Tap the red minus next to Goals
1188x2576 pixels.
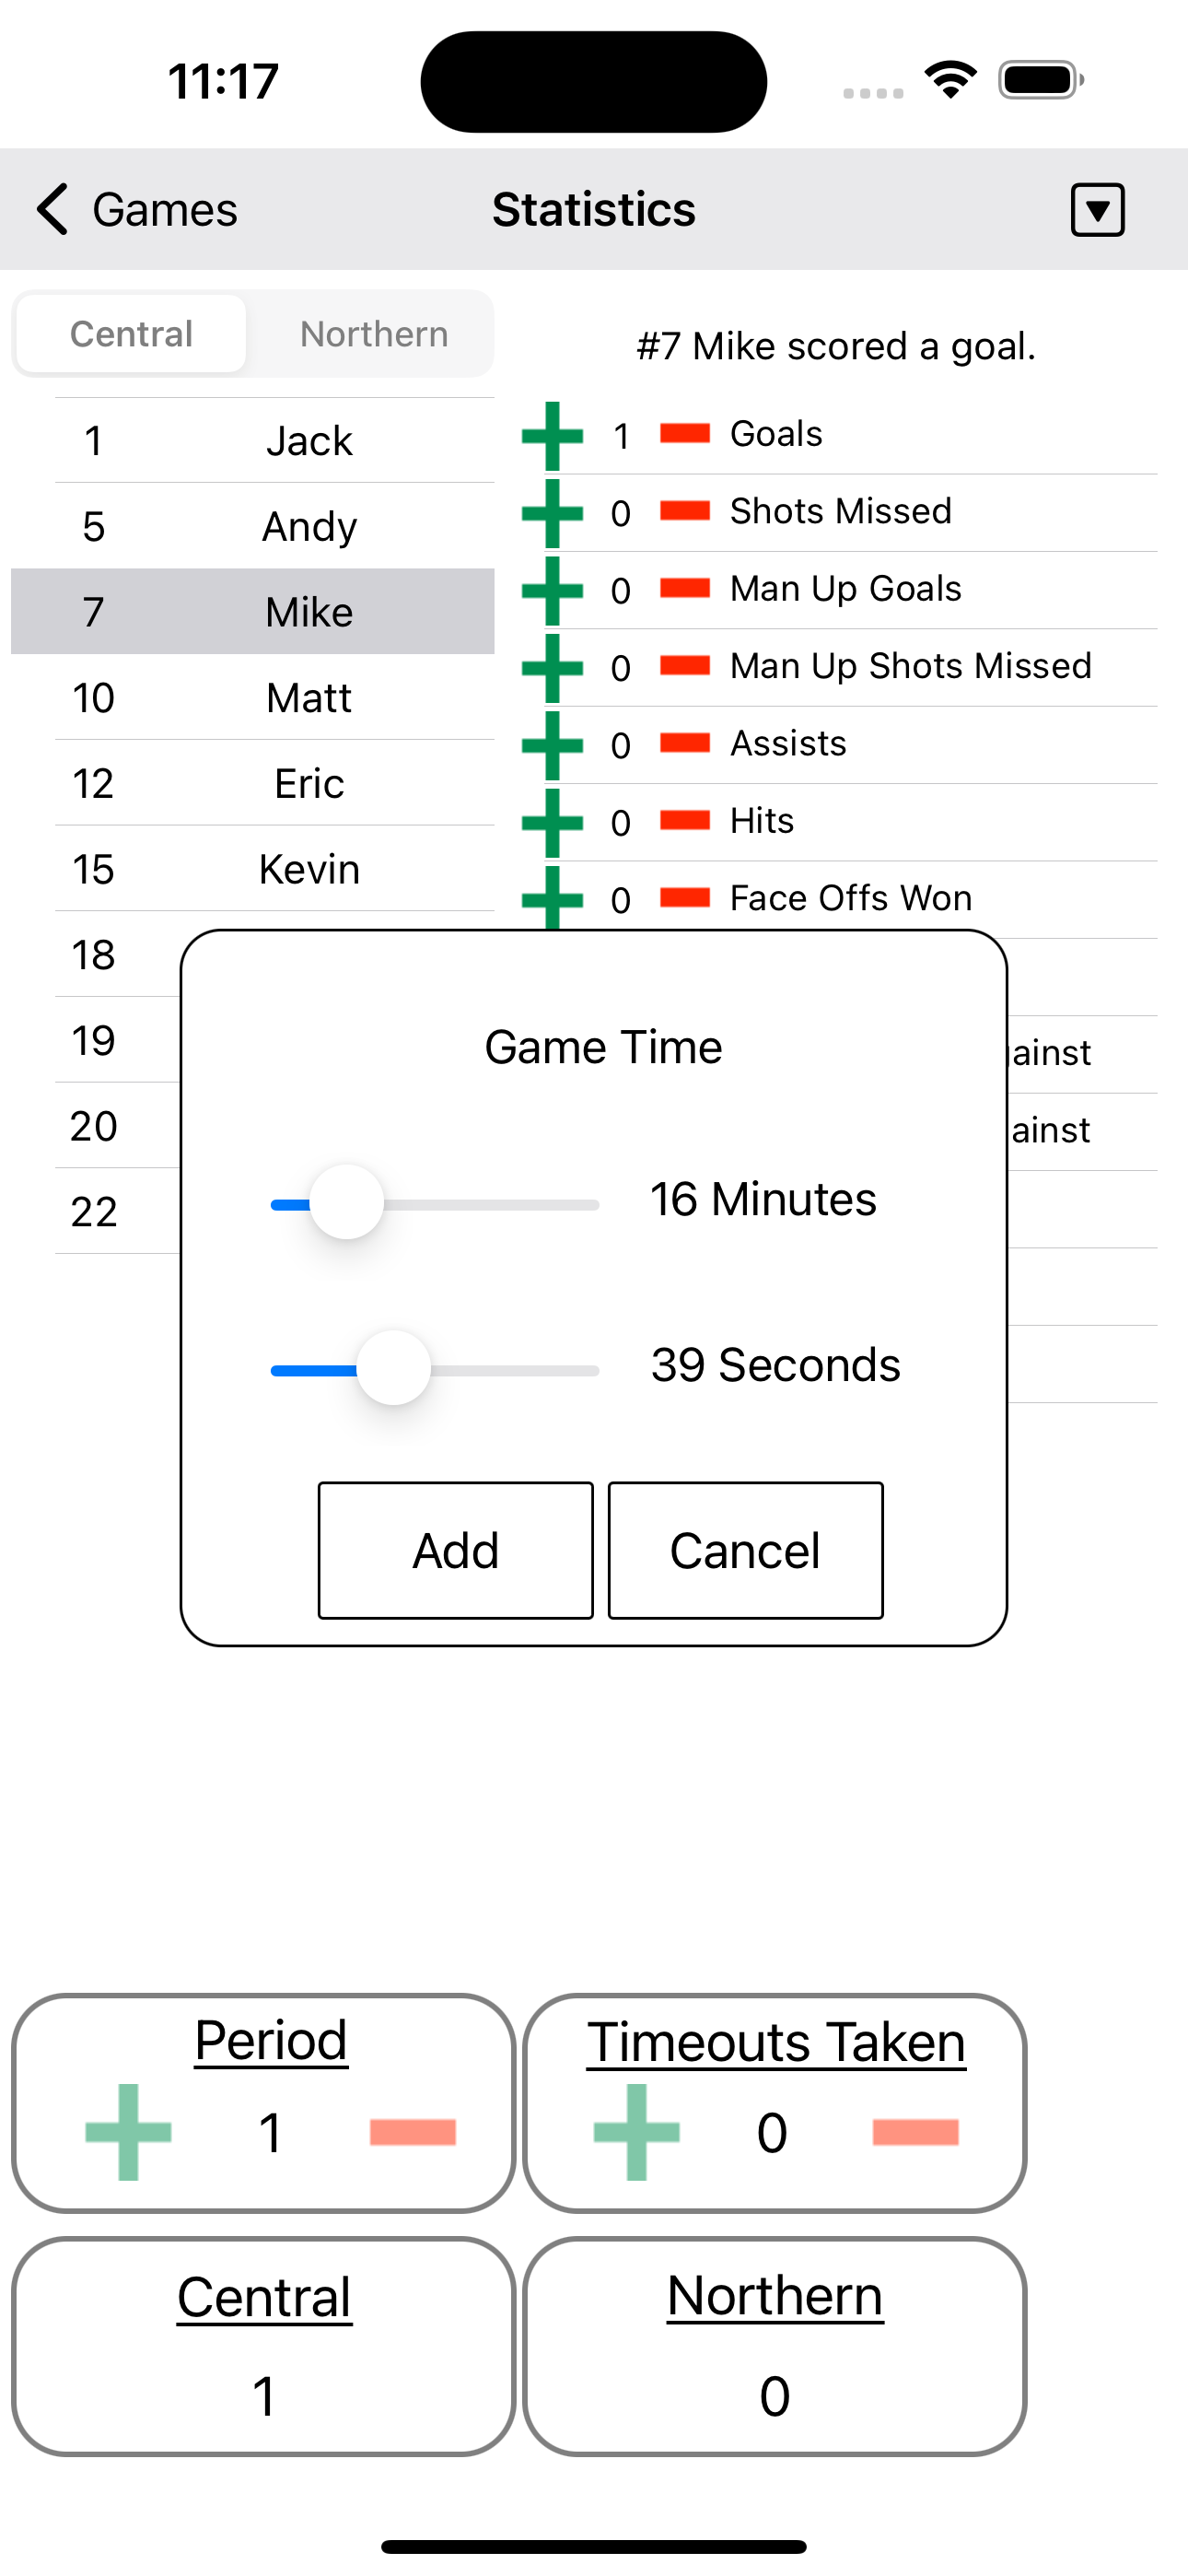coord(684,434)
